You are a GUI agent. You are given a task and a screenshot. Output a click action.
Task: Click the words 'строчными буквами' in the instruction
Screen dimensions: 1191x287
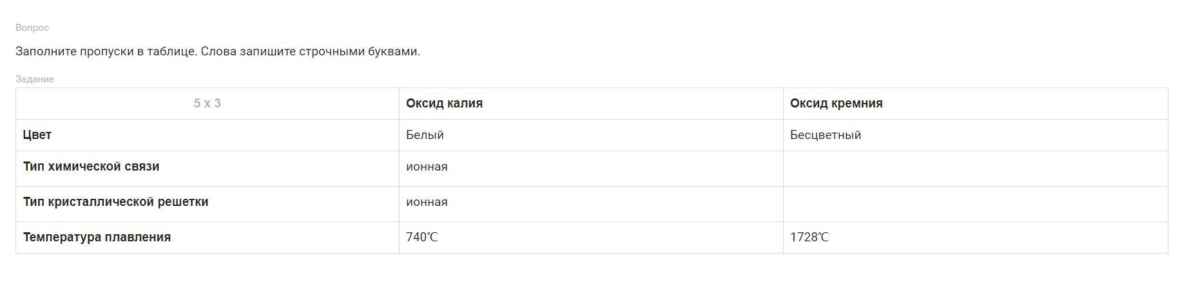pos(358,51)
